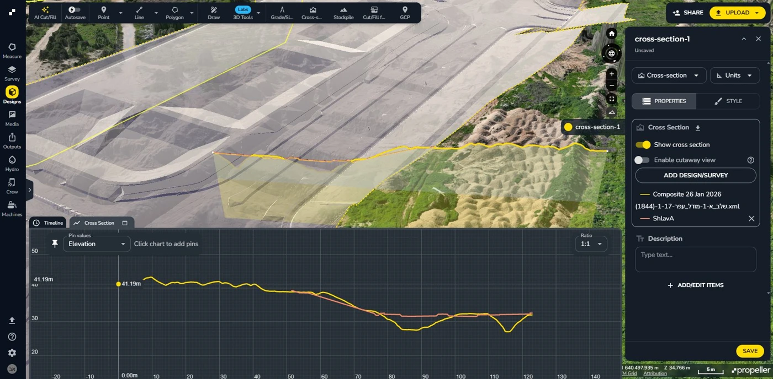The image size is (773, 379).
Task: Open the Pin values Elevation dropdown
Action: [x=97, y=243]
